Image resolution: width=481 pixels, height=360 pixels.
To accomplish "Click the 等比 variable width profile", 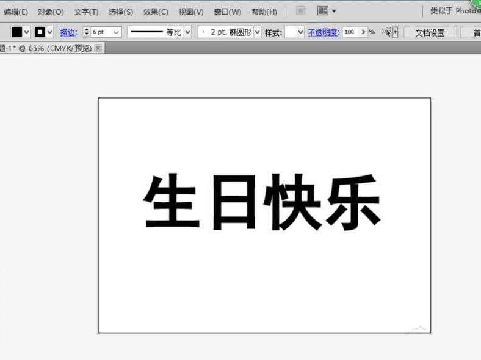I will tap(156, 32).
